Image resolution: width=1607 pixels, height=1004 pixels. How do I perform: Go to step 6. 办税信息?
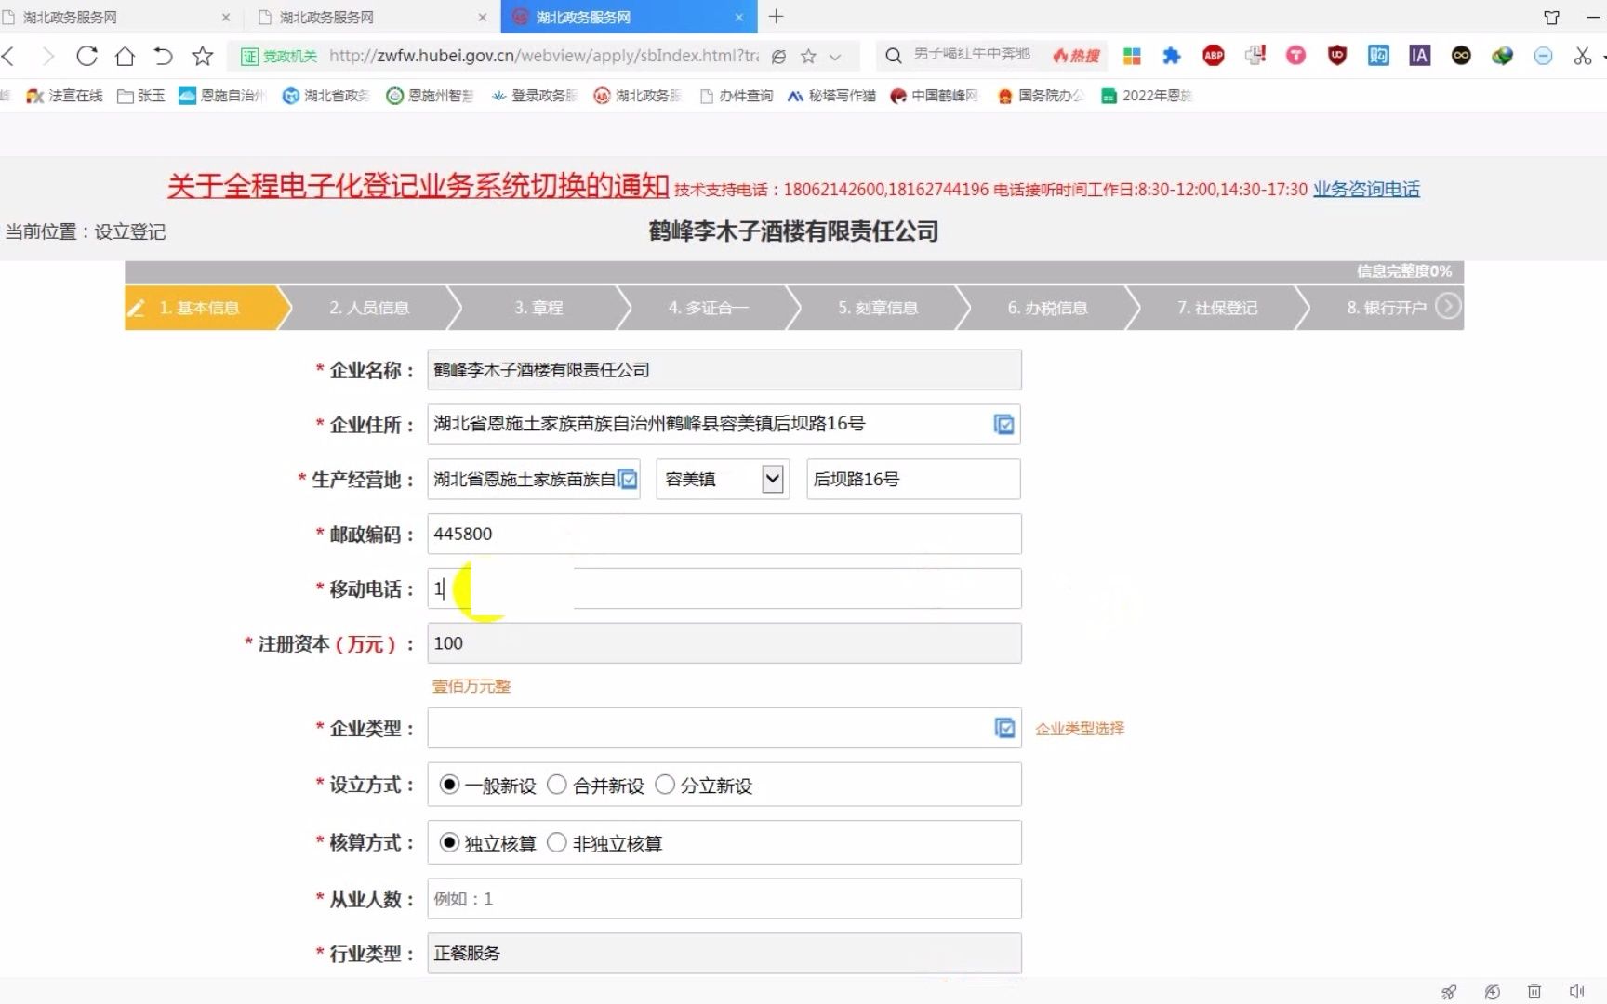click(x=1048, y=308)
